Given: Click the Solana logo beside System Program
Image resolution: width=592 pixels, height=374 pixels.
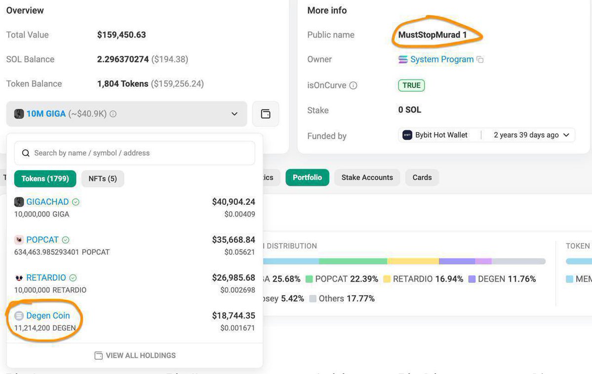Looking at the screenshot, I should click(x=403, y=60).
